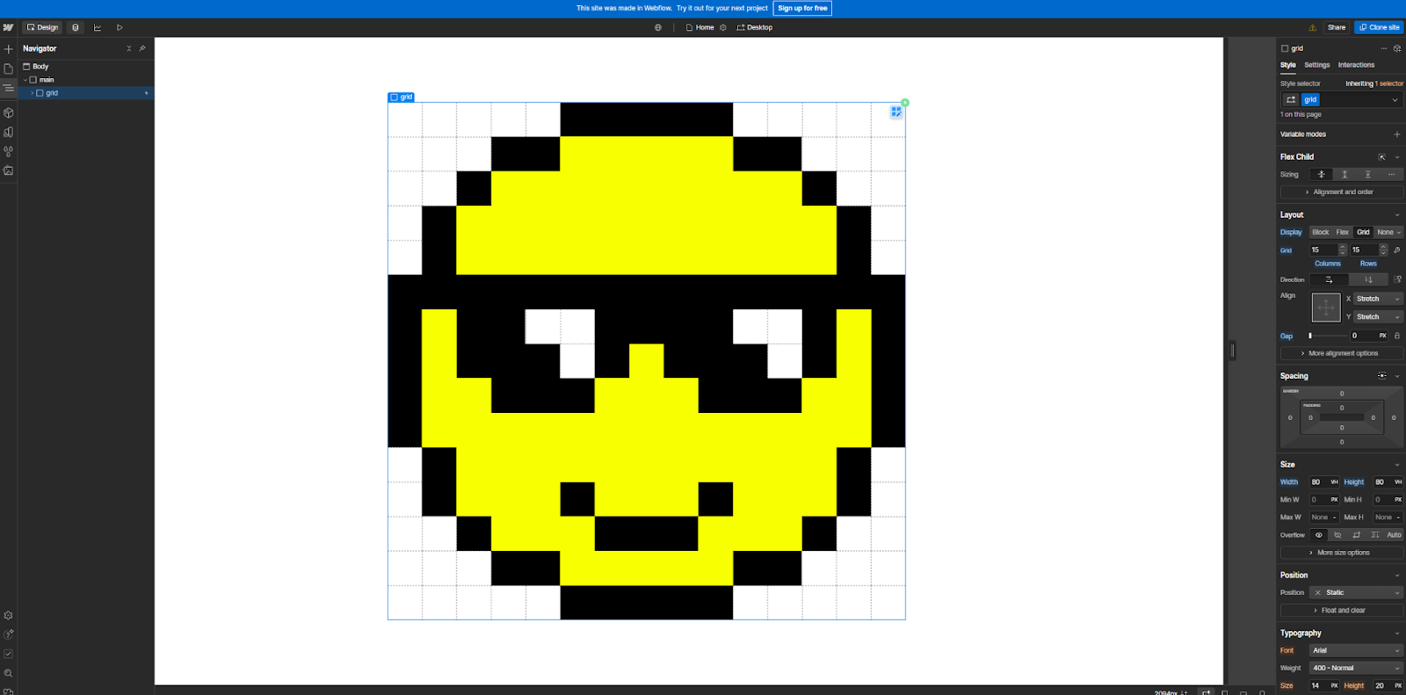This screenshot has height=695, width=1406.
Task: Add a variable mode with plus
Action: 1397,134
